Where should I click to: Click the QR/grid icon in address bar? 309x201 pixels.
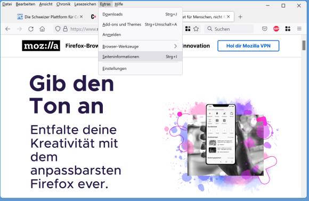(x=188, y=29)
